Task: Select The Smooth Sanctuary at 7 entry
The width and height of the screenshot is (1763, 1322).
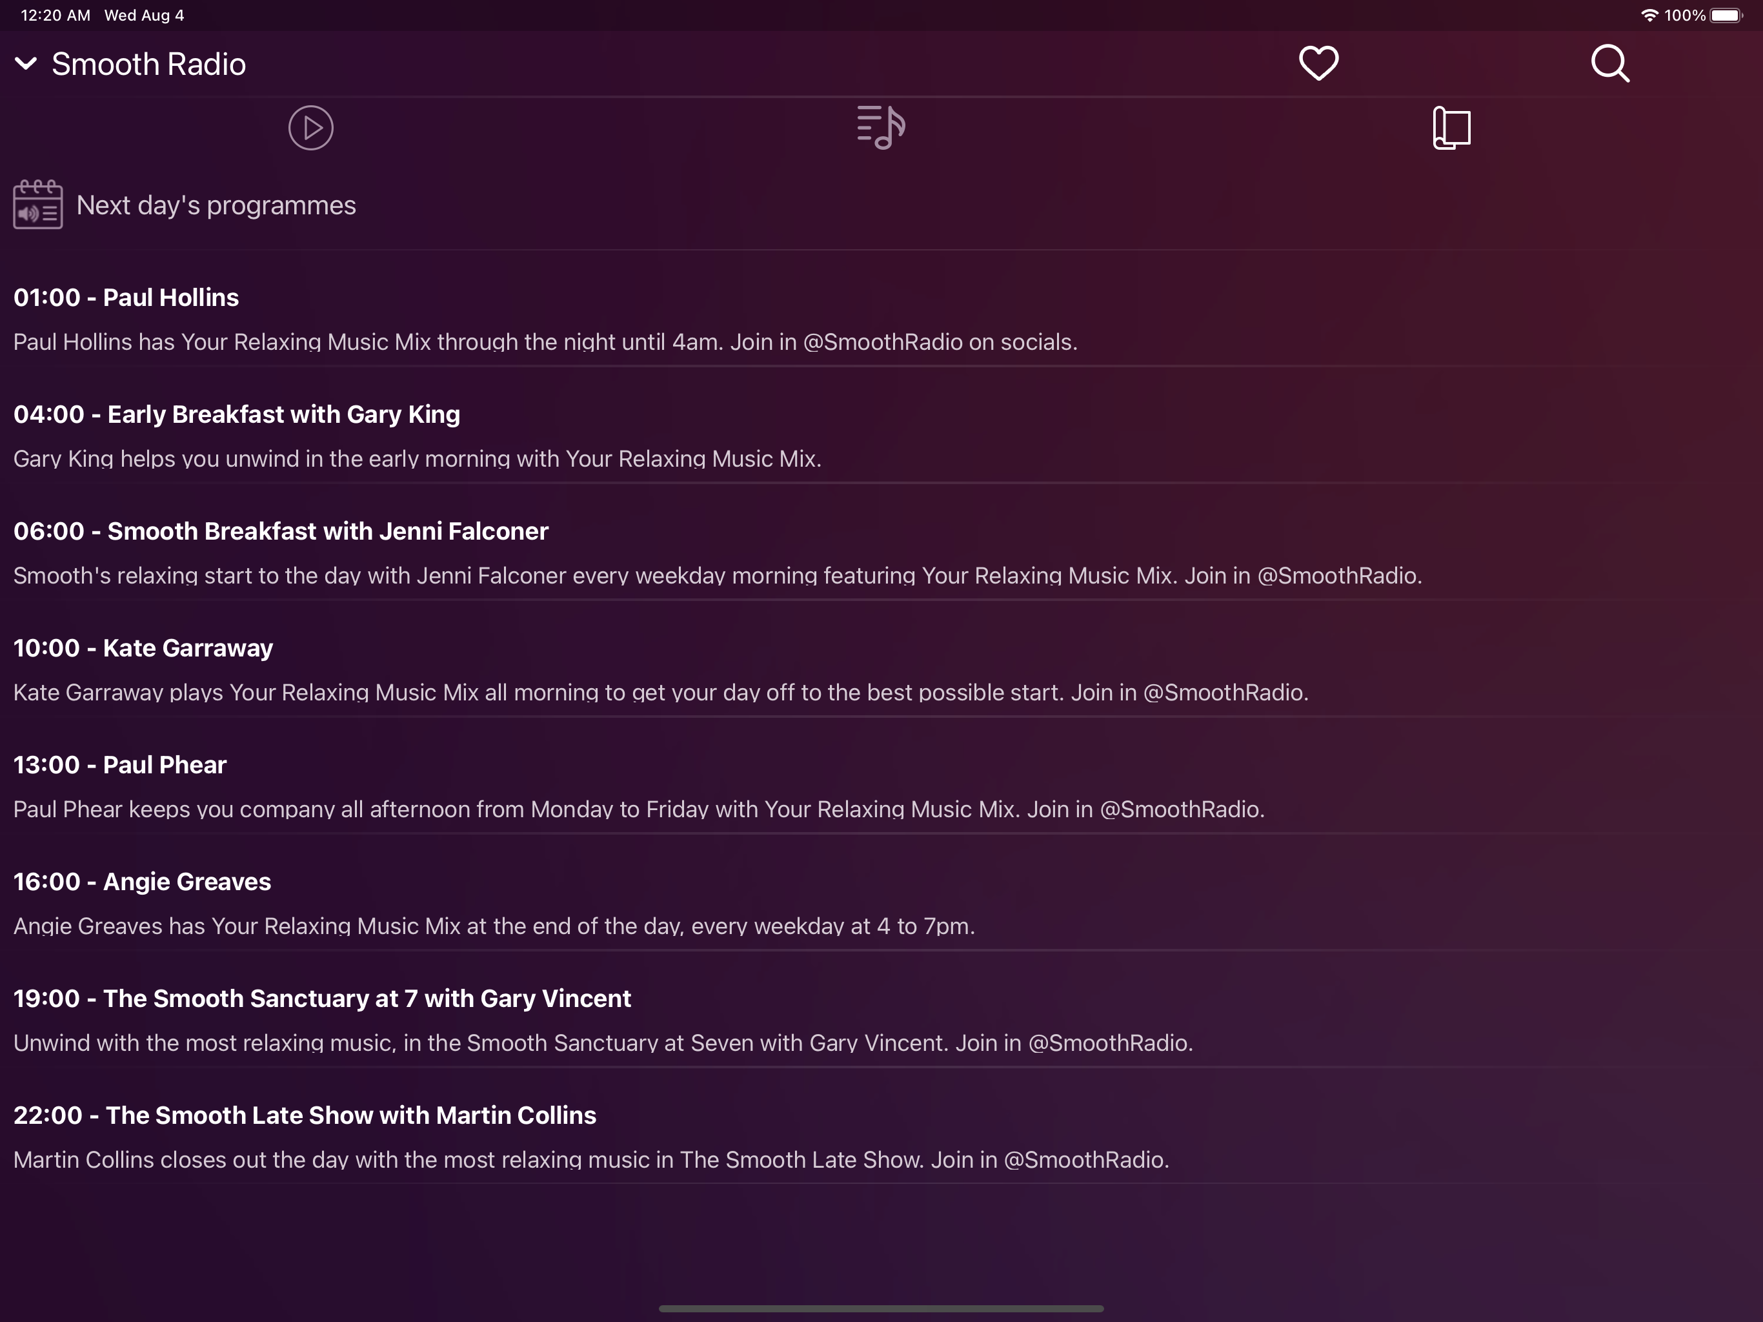Action: point(322,998)
